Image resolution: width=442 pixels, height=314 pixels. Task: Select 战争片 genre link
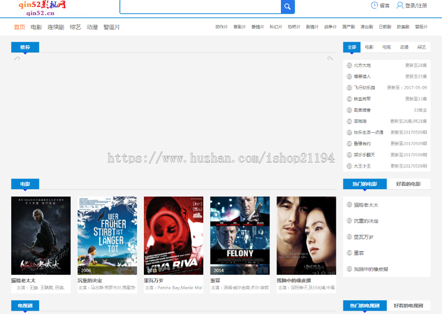pyautogui.click(x=331, y=27)
